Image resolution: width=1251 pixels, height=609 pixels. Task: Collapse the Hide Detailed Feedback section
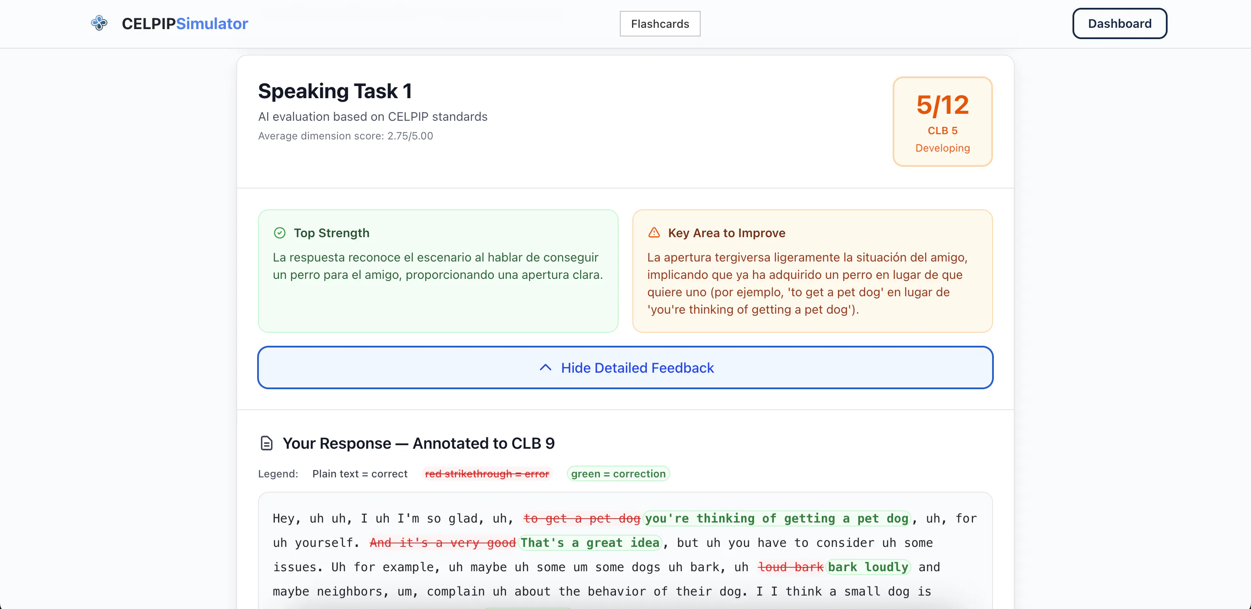pos(625,367)
